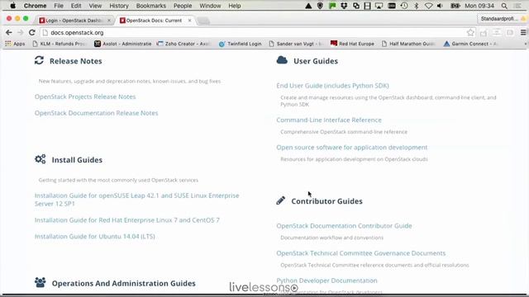Open the Apple menu

tap(13, 6)
